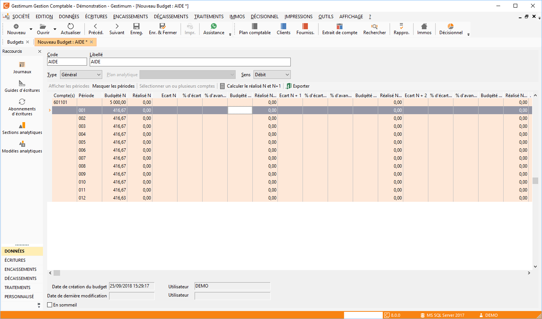
Task: Click the Budgété N column header
Action: (115, 96)
